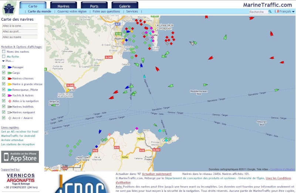Toggle the Aides à la navigation checkbox

(4, 101)
